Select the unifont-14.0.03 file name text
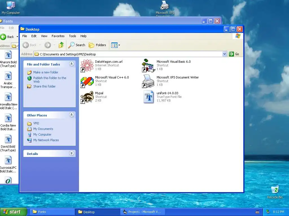 pyautogui.click(x=167, y=93)
